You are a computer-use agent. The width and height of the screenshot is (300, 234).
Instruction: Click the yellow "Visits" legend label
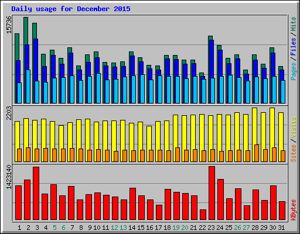click(294, 127)
